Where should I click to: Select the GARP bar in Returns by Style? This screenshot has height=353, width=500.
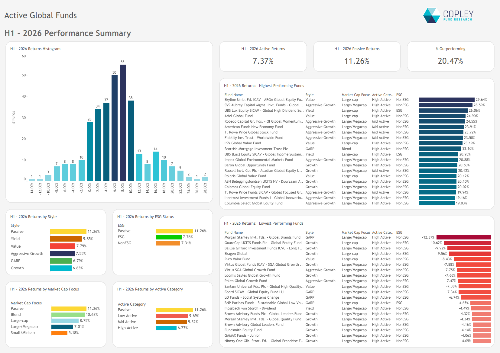(61, 261)
